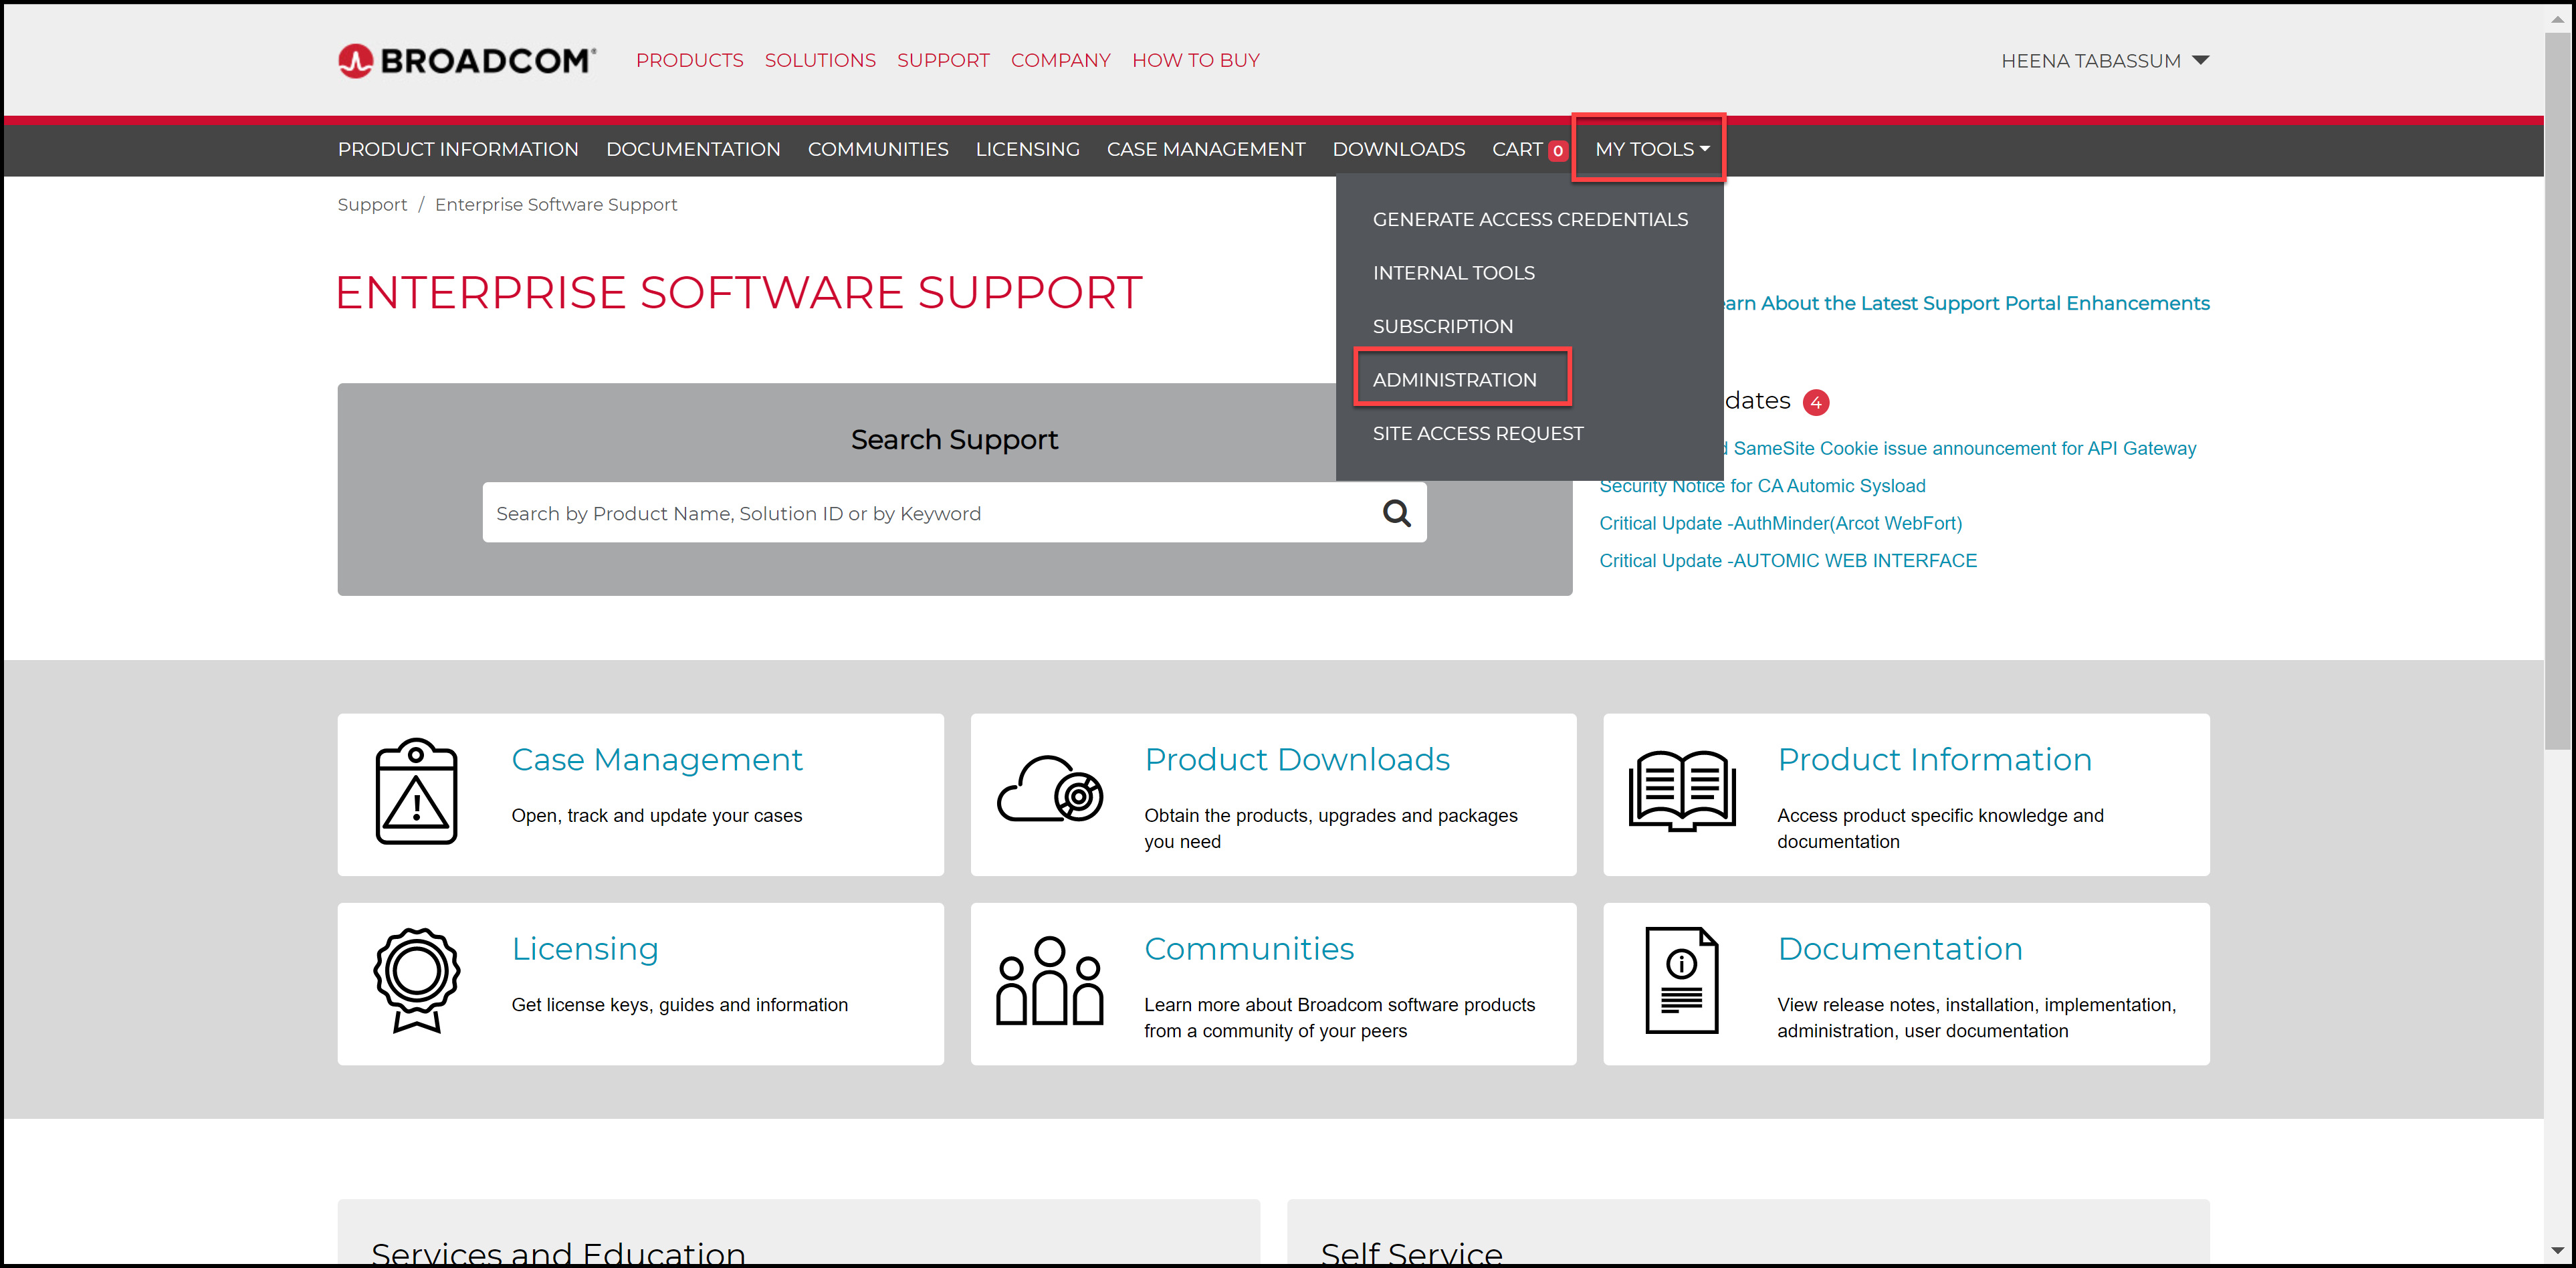The width and height of the screenshot is (2576, 1268).
Task: Select ADMINISTRATION from My Tools menu
Action: pyautogui.click(x=1454, y=380)
